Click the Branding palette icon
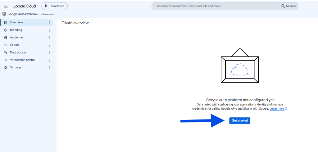Viewport: 318px width, 152px height. pos(6,30)
